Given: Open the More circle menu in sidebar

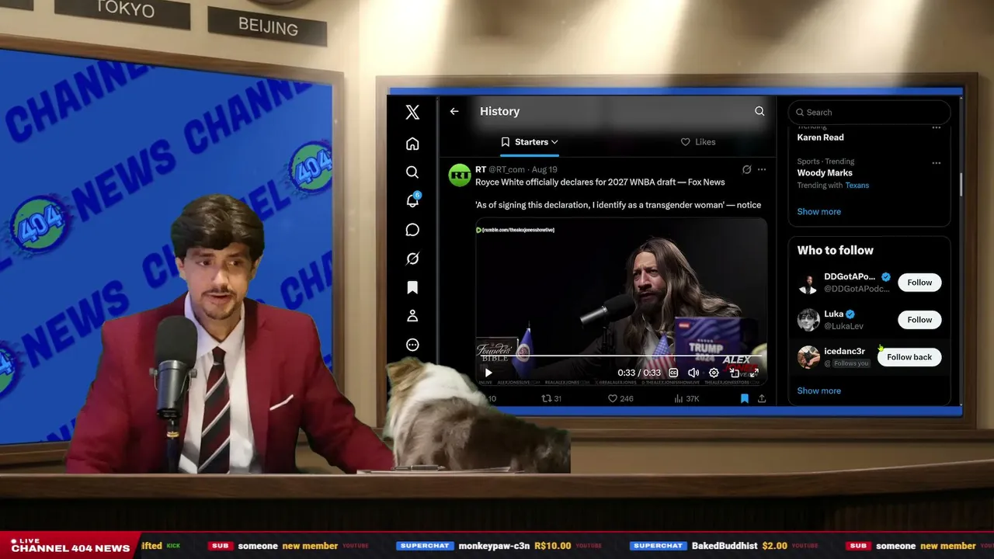Looking at the screenshot, I should [412, 345].
